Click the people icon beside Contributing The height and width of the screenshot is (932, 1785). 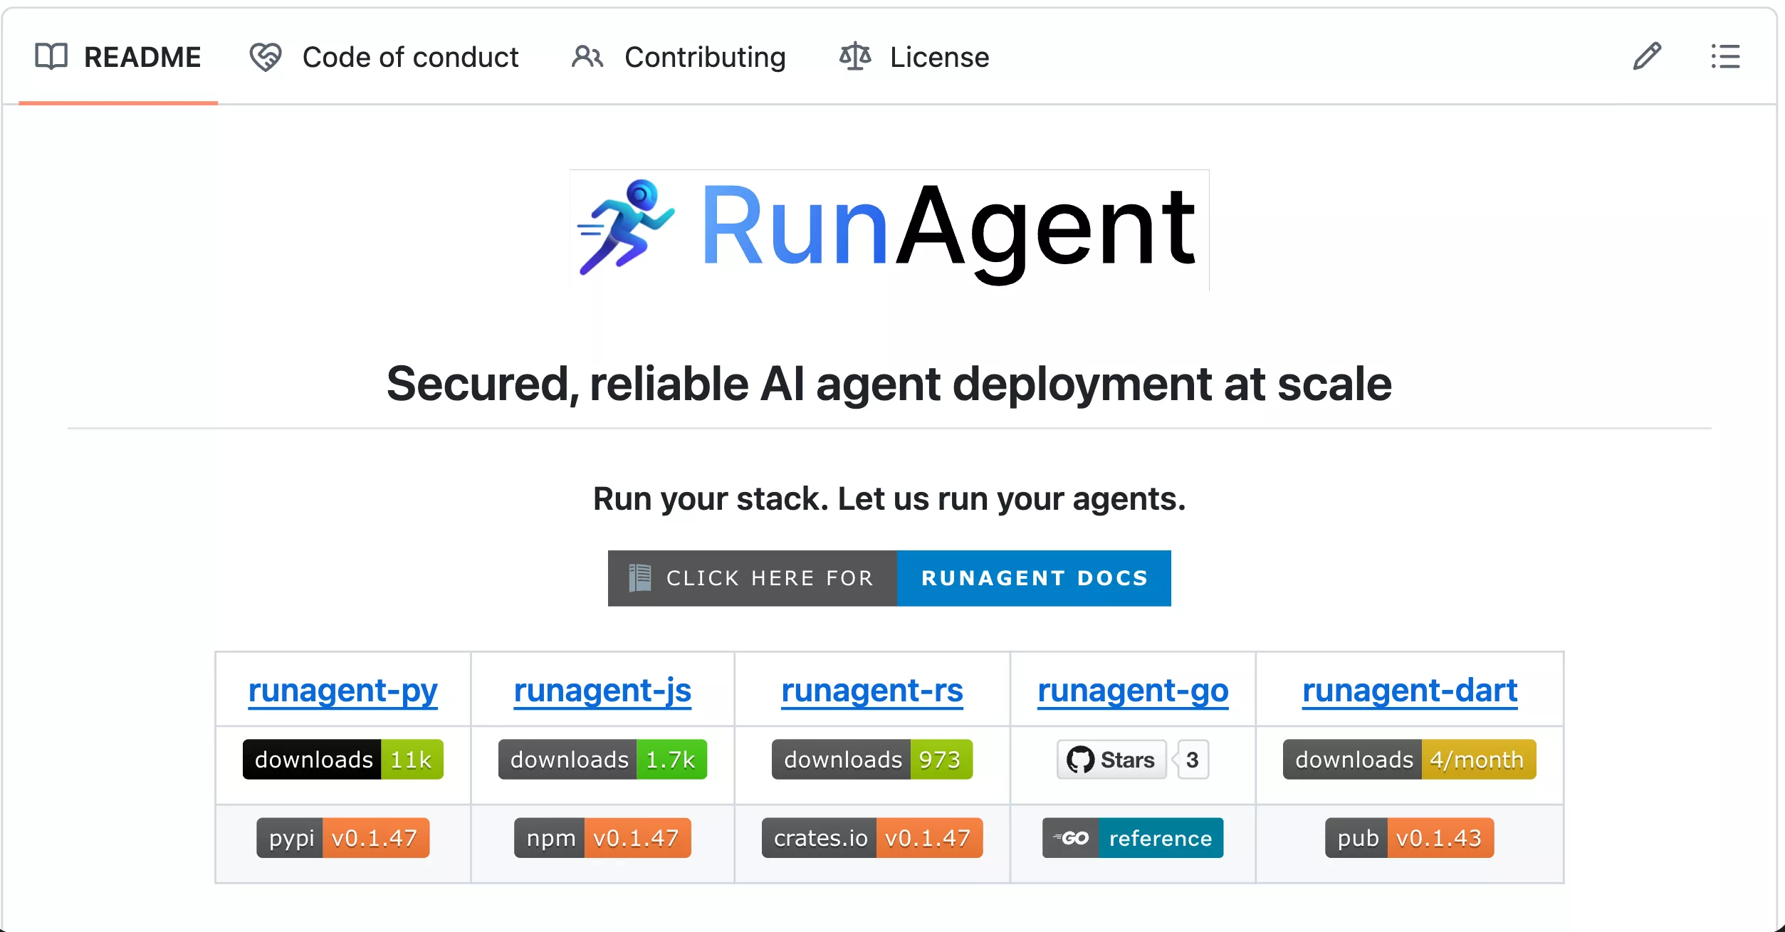click(x=586, y=56)
